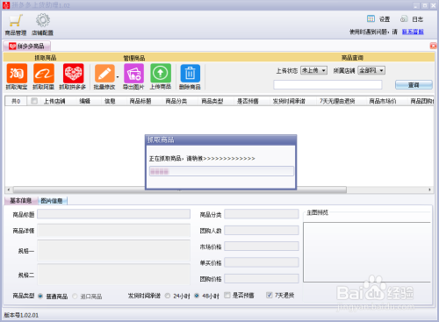Click 删除商品 trash icon
This screenshot has height=322, width=439.
191,73
